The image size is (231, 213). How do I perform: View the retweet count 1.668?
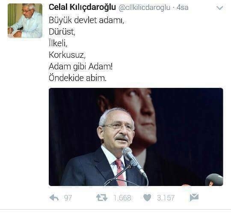coord(122,198)
